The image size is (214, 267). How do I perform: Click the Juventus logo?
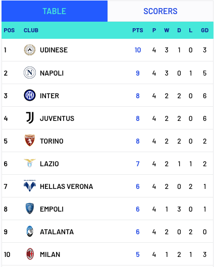click(x=30, y=118)
